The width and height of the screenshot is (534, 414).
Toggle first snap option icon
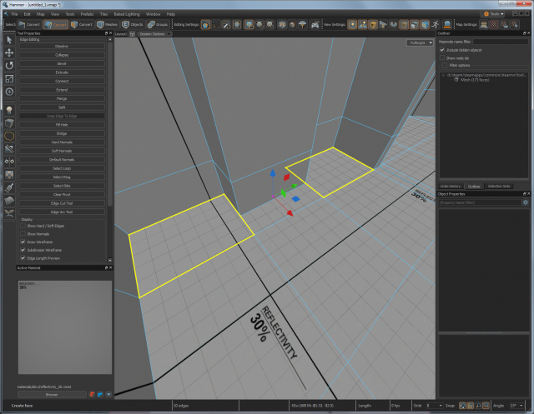pyautogui.click(x=462, y=406)
